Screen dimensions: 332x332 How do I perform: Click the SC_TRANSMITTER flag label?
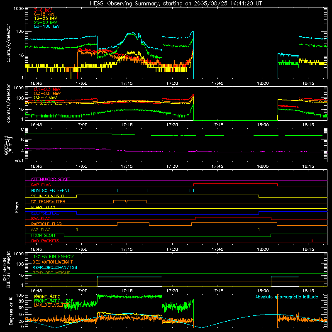pyautogui.click(x=48, y=201)
